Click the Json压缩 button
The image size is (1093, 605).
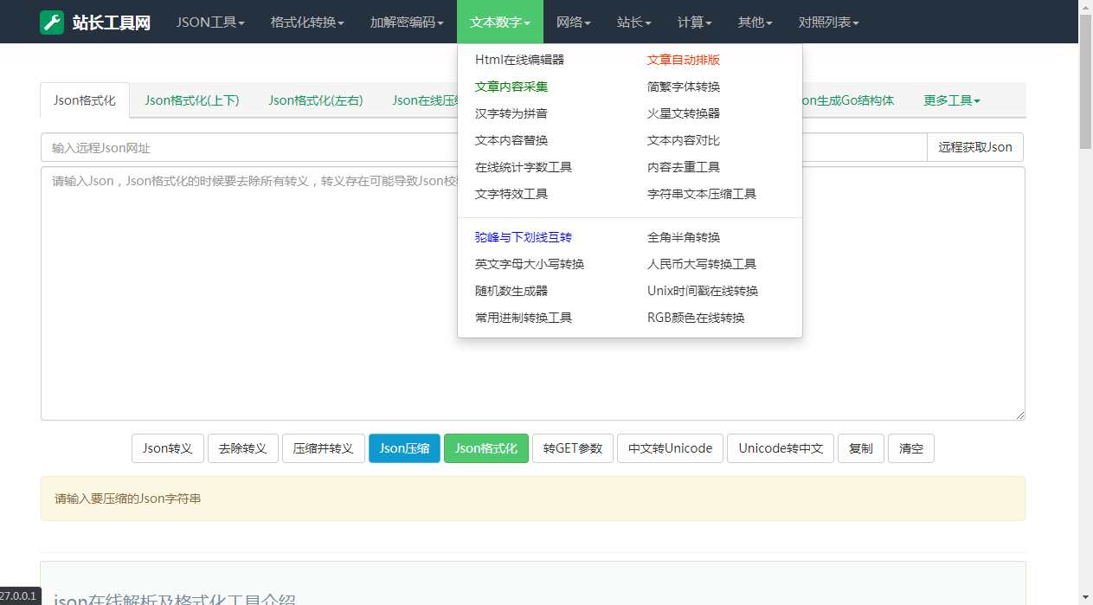(x=404, y=448)
